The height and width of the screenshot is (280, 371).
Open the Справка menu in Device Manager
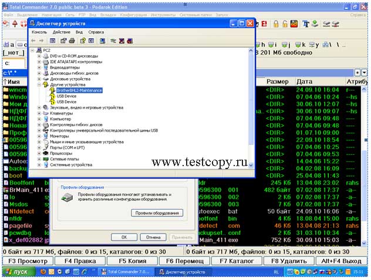[x=96, y=32]
